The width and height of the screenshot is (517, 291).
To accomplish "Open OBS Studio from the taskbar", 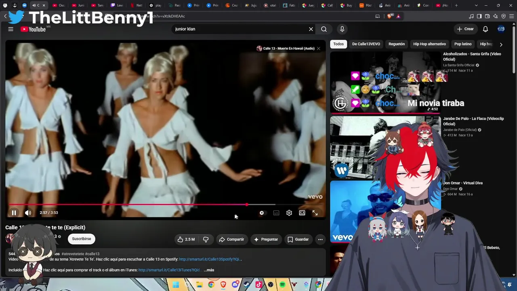I will coord(271,285).
